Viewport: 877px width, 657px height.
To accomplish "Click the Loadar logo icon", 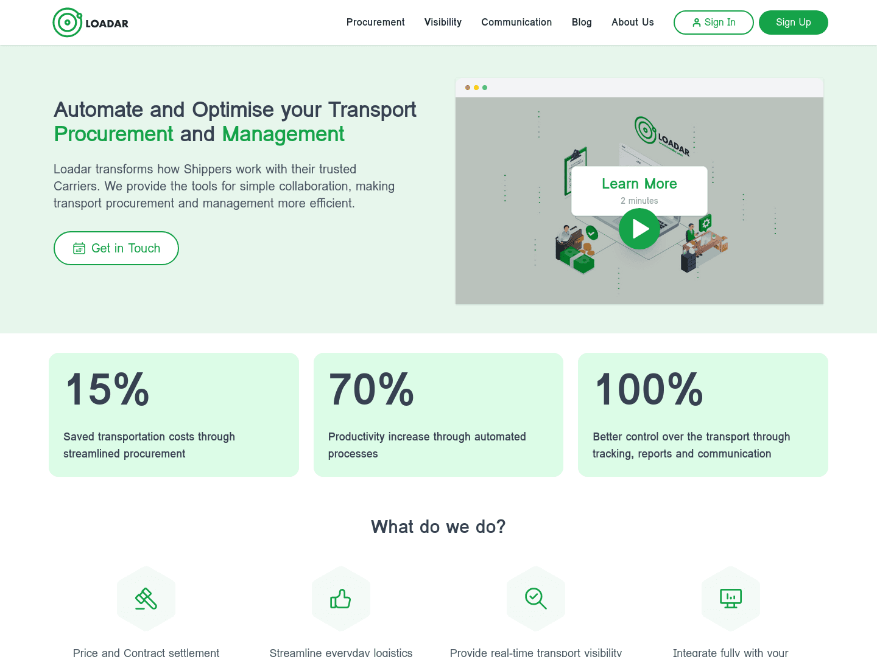I will [67, 23].
